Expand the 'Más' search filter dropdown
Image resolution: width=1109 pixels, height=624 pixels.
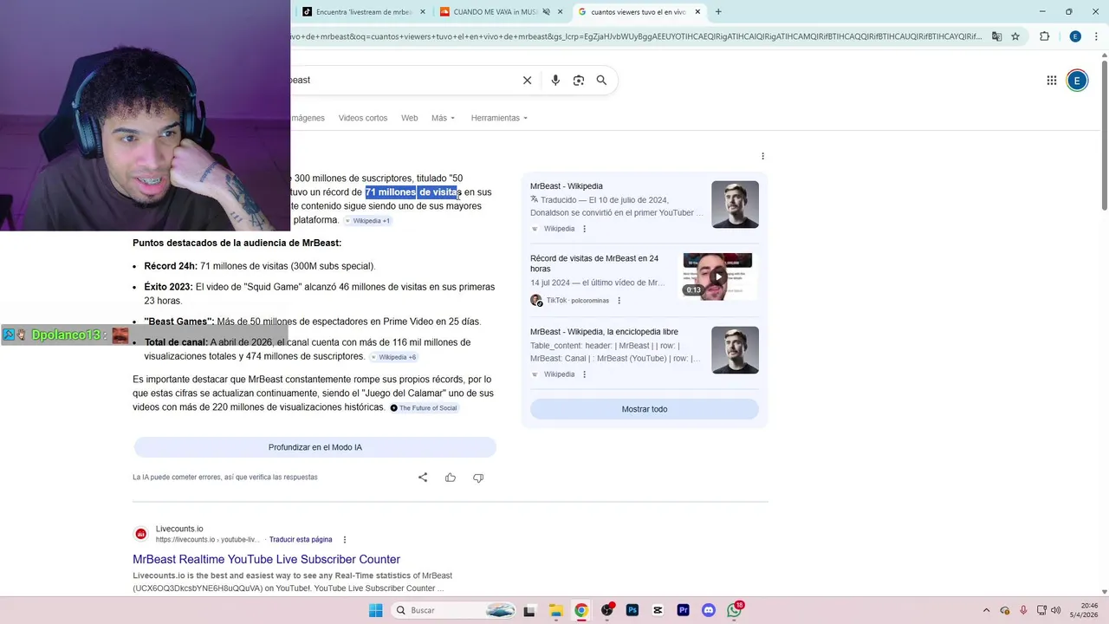tap(443, 118)
